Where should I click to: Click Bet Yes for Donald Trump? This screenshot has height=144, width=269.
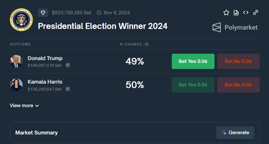(x=193, y=61)
